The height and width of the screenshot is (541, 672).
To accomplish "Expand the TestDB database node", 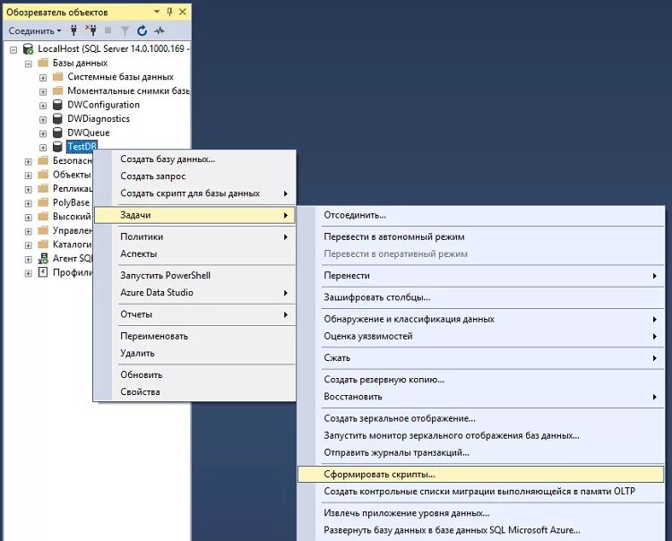I will [x=43, y=148].
